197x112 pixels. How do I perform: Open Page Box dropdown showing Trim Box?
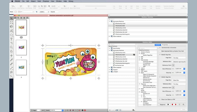179,58
